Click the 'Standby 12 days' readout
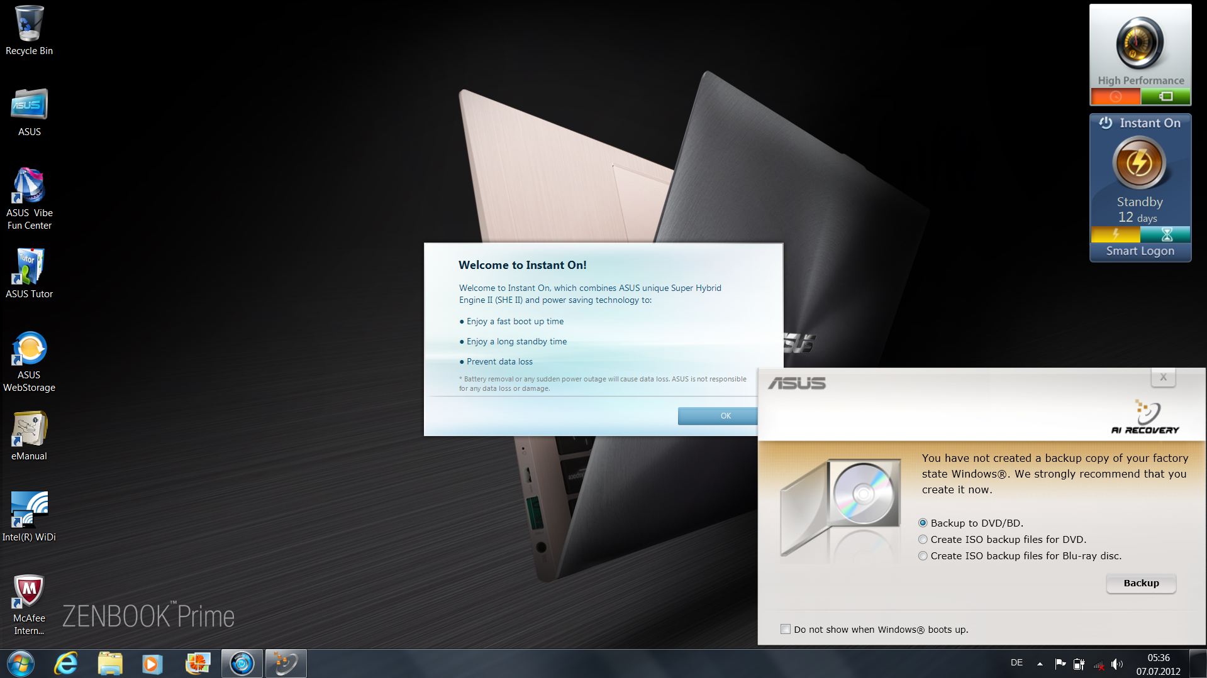Screen dimensions: 1207x678 (1140, 210)
